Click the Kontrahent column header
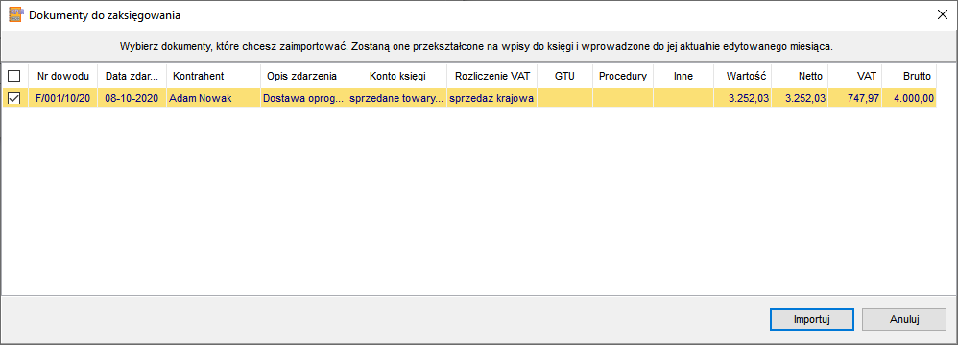 (213, 77)
